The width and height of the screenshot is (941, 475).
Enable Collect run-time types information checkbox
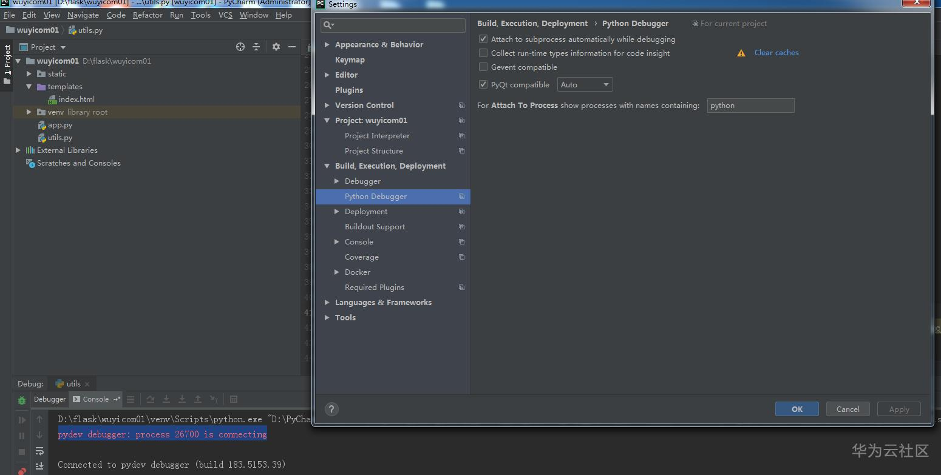483,53
